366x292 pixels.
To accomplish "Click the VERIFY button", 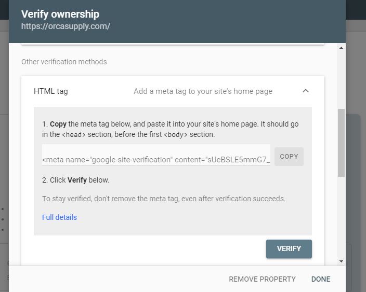I will tap(289, 248).
